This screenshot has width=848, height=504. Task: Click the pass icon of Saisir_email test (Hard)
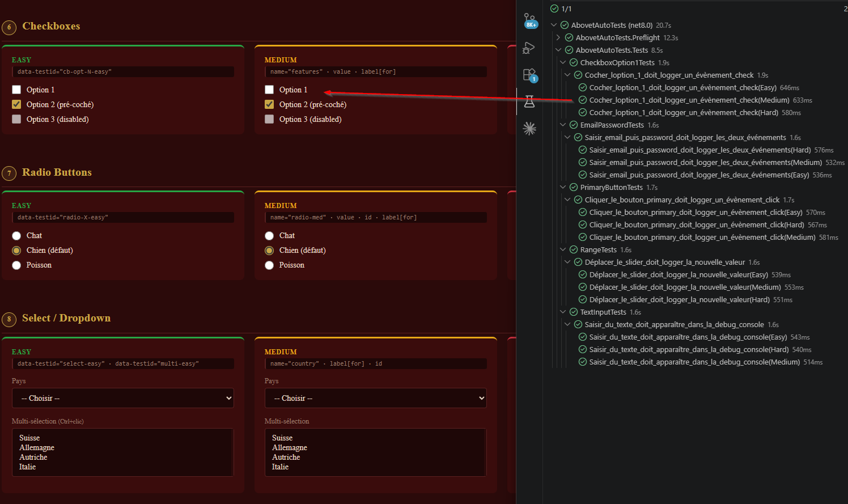[583, 150]
